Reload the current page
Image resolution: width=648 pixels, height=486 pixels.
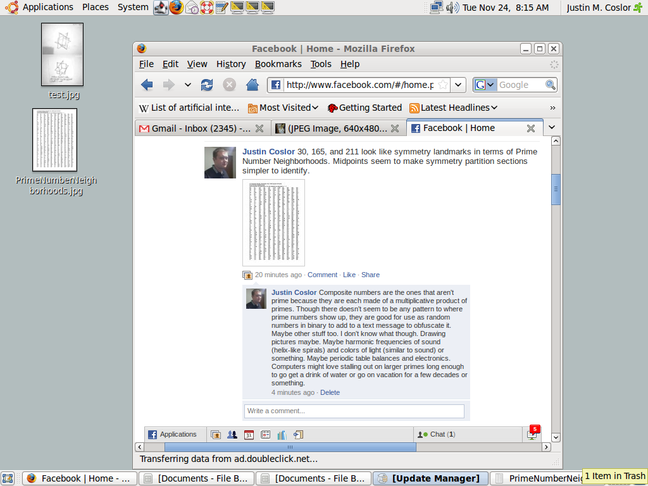[207, 85]
